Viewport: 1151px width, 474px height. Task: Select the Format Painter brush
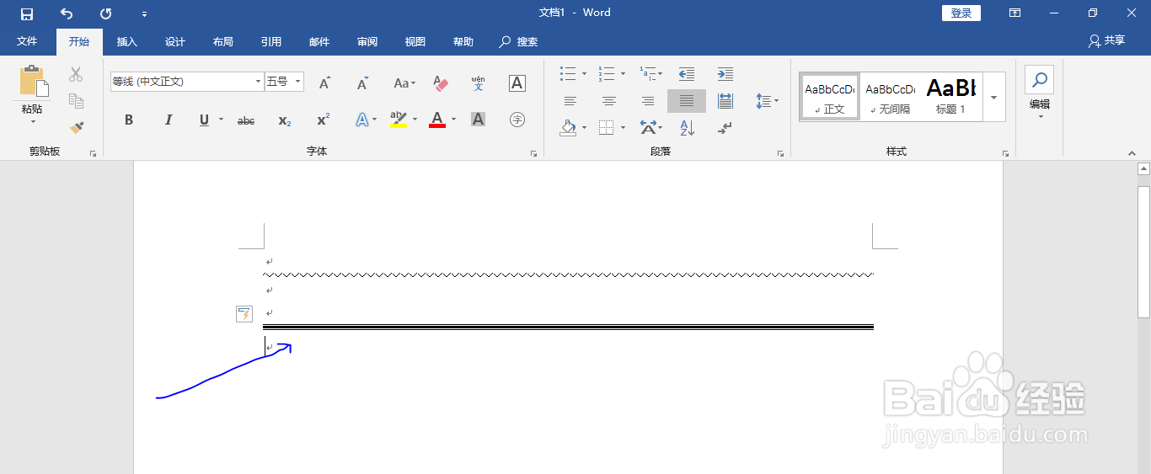[x=76, y=127]
